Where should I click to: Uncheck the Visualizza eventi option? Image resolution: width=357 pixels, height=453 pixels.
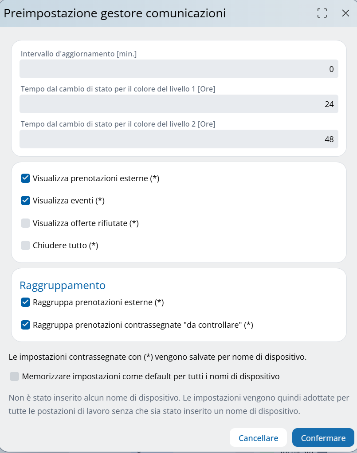tap(26, 200)
